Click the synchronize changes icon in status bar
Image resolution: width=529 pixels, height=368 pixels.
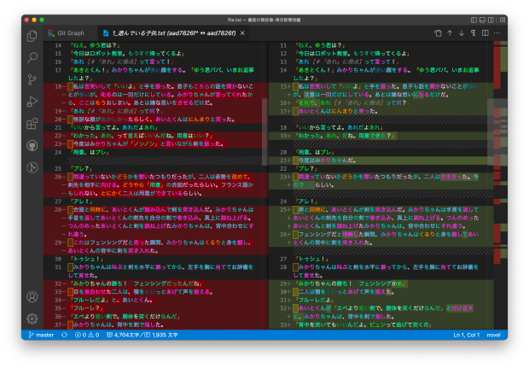(65, 335)
